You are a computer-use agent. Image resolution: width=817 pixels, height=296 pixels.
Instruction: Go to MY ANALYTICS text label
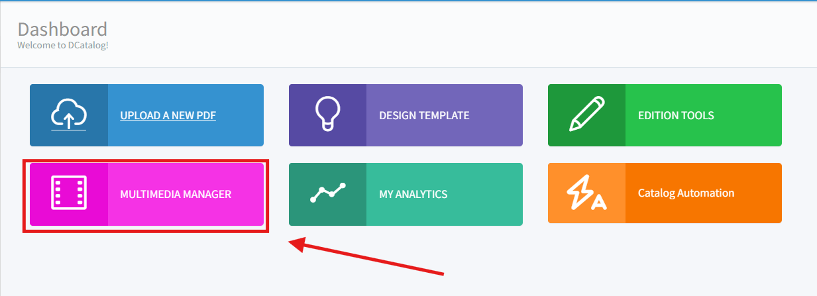pyautogui.click(x=413, y=194)
